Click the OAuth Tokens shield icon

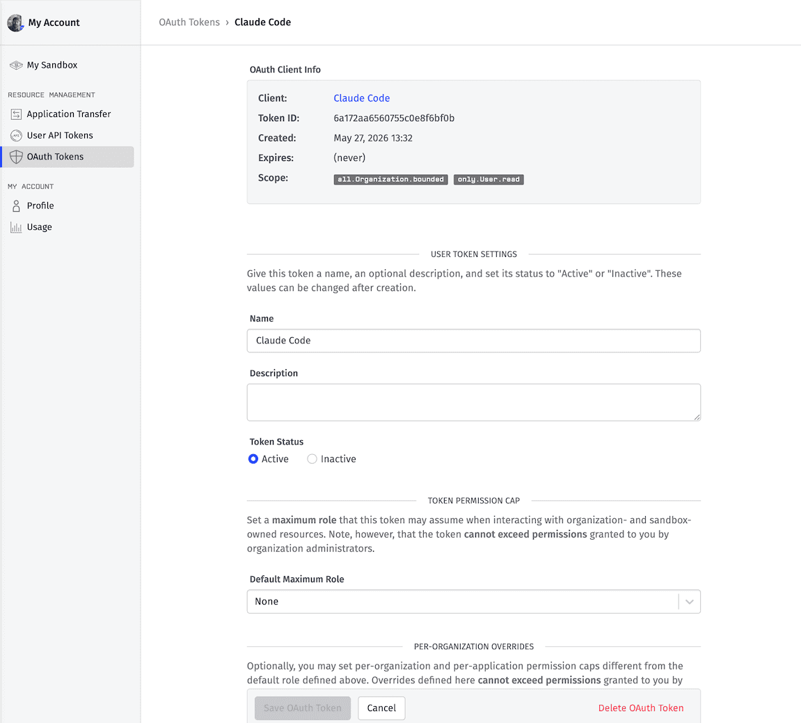click(16, 157)
